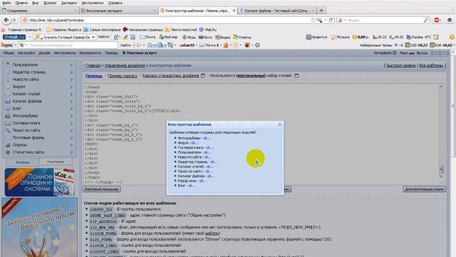Viewport: 456px width, 257px height.
Task: Close the Конструктор шаблонов popup
Action: 280,124
